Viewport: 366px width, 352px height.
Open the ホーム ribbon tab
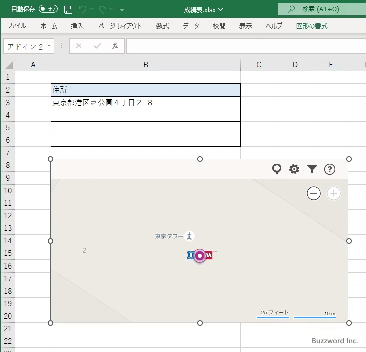[x=49, y=26]
